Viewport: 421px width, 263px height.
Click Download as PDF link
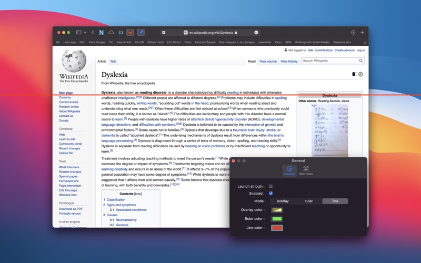pos(71,209)
